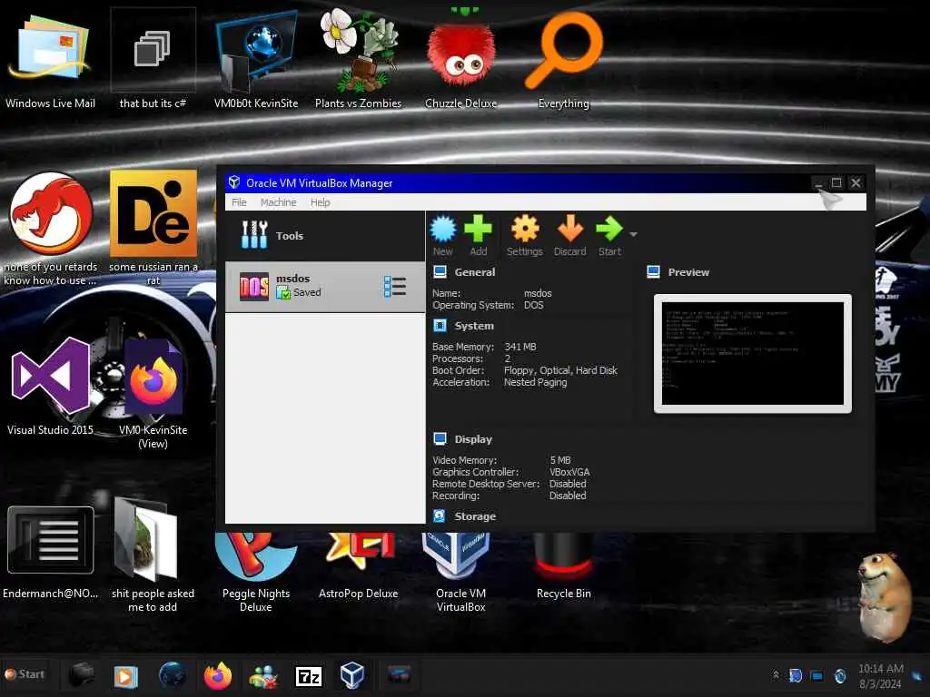Select the Recycle Bin desktop icon
The width and height of the screenshot is (930, 697).
pyautogui.click(x=563, y=566)
